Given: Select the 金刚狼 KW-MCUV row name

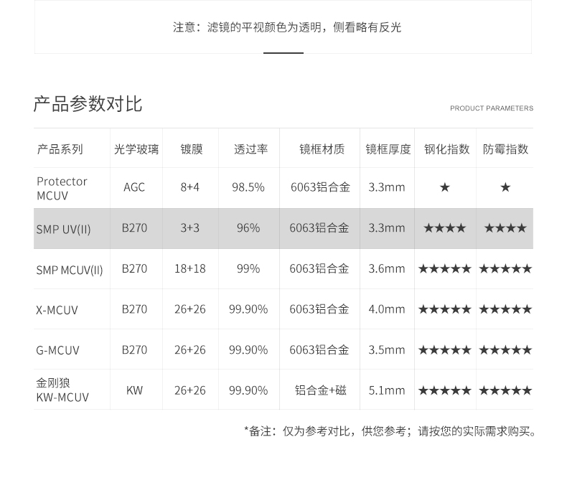Looking at the screenshot, I should tap(62, 390).
